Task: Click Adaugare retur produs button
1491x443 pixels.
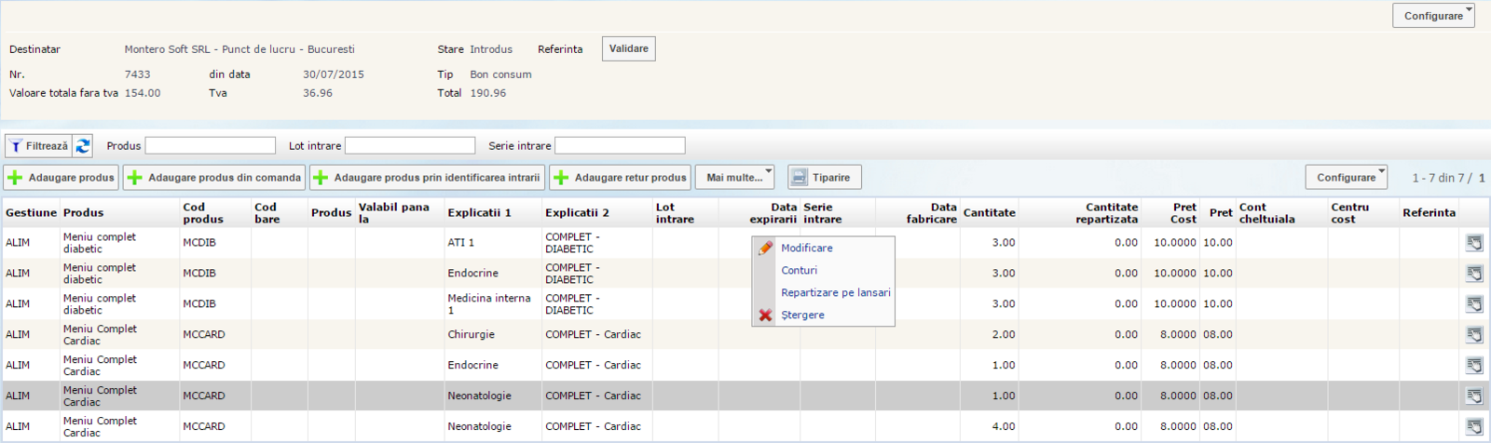Action: coord(621,178)
